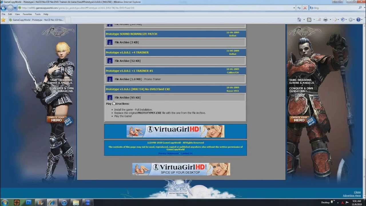Click the taskbar clock showing 5:51 AM
The image size is (366, 206).
357,203
